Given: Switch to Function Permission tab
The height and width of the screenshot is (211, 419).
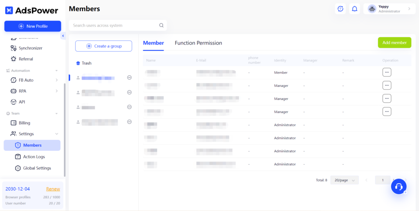Looking at the screenshot, I should 198,43.
